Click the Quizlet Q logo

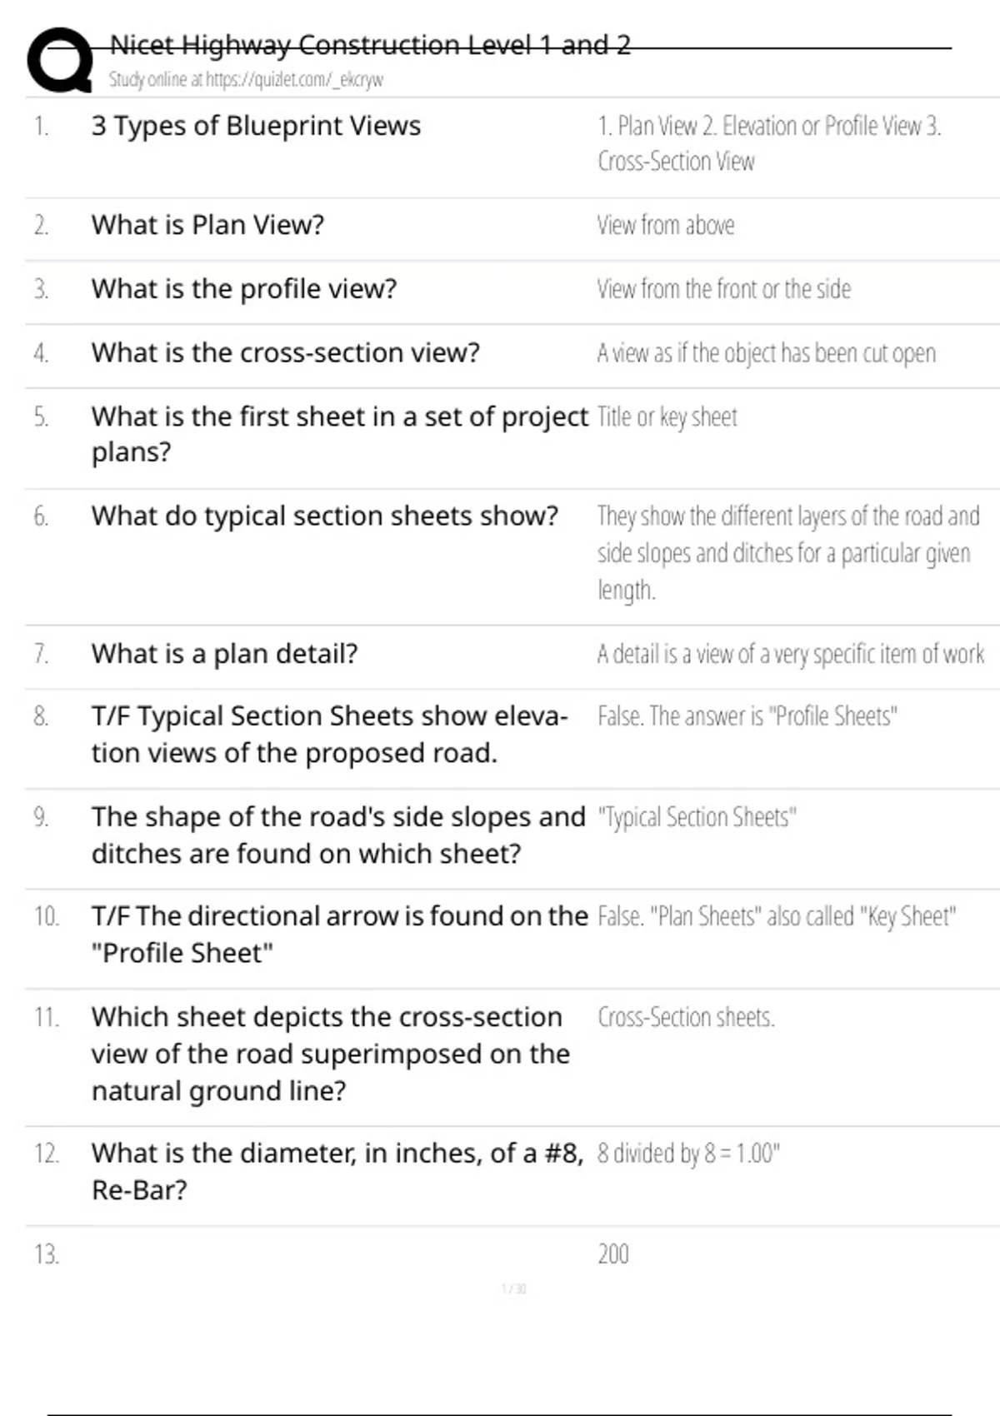pyautogui.click(x=60, y=60)
